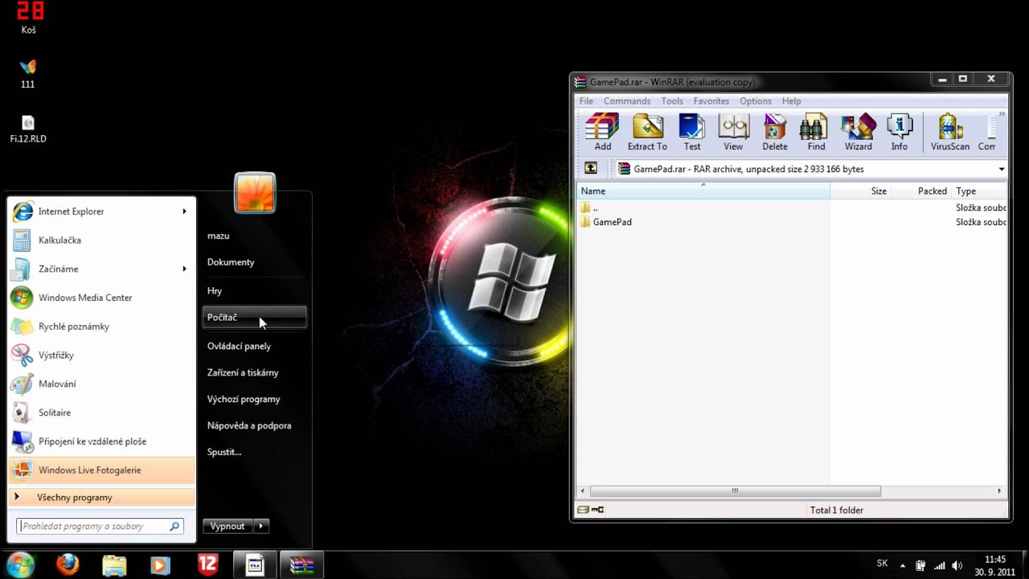The image size is (1029, 579).
Task: Launch the WinRAR Wizard
Action: 858,133
